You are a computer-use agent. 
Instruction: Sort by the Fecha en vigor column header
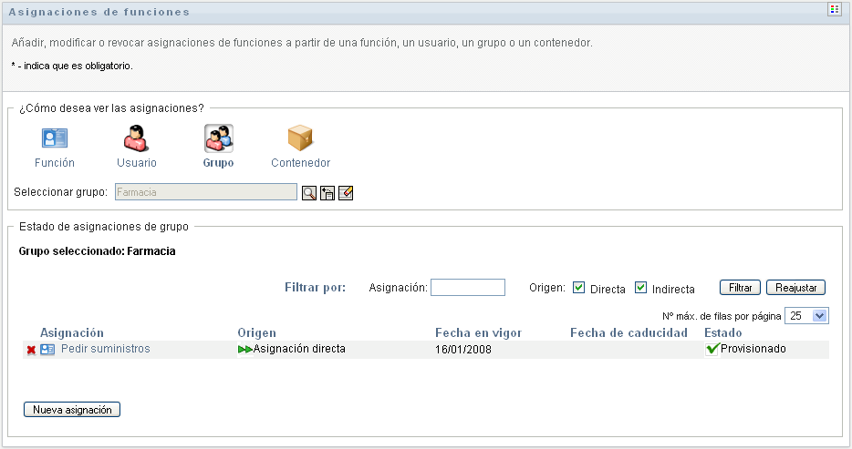[x=478, y=332]
